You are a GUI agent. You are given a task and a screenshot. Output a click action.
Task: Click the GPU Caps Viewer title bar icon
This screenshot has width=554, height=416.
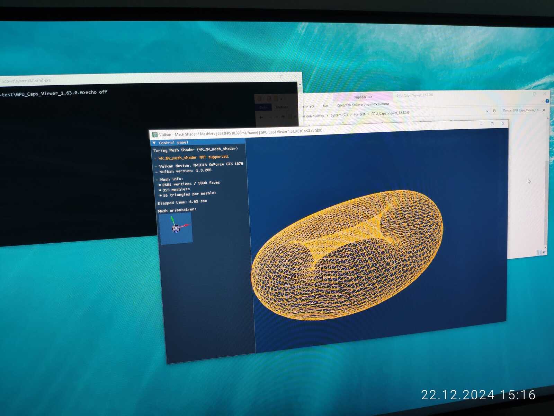pos(155,135)
